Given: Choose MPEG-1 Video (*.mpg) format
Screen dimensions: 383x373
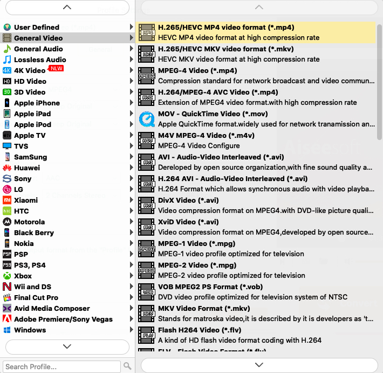Looking at the screenshot, I should tap(256, 249).
